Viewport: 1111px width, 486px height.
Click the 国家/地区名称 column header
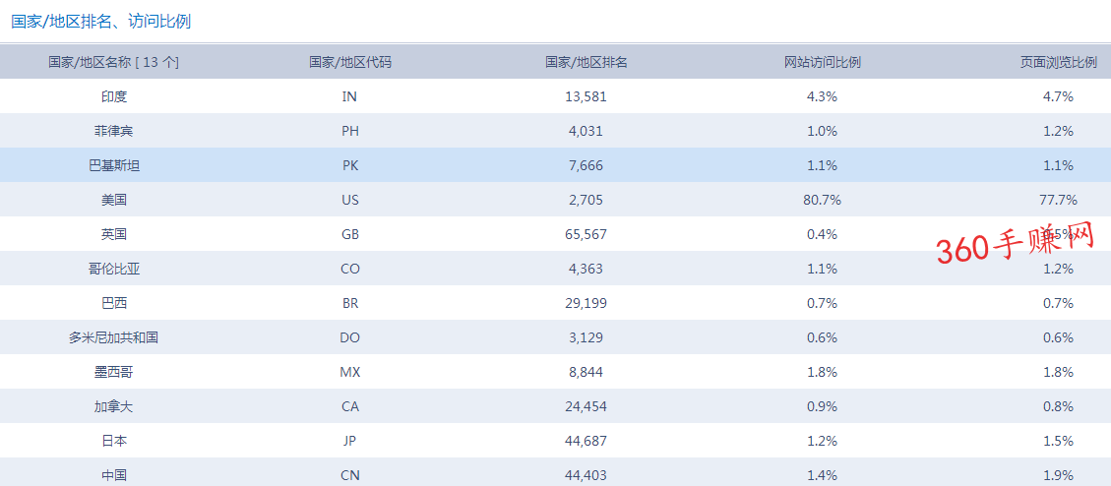[114, 62]
